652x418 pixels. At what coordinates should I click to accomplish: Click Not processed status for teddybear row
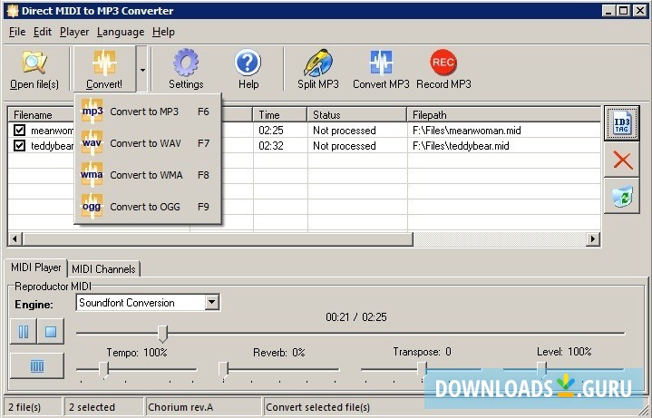click(345, 146)
